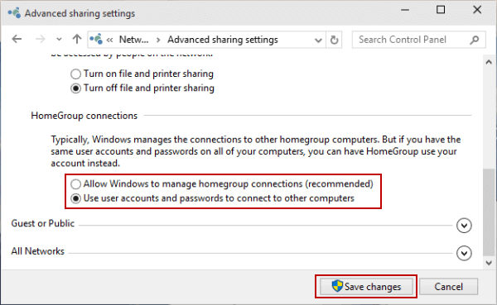The height and width of the screenshot is (305, 497).
Task: Open recent locations dropdown arrow
Action: [x=59, y=40]
